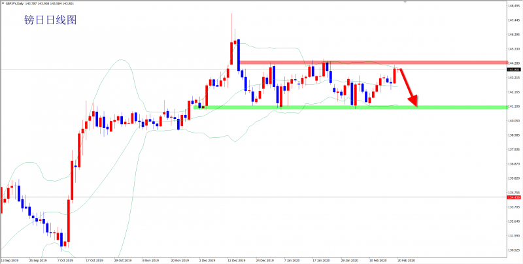
Task: Click the 135.820 price scale label
Action: (513, 178)
